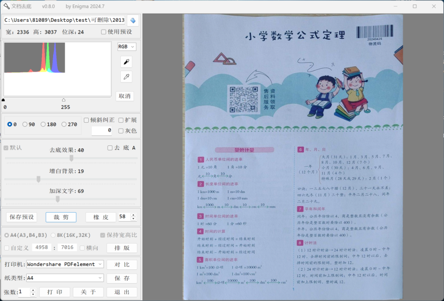
Task: Click the white-point marker at 255
Action: pyautogui.click(x=64, y=100)
